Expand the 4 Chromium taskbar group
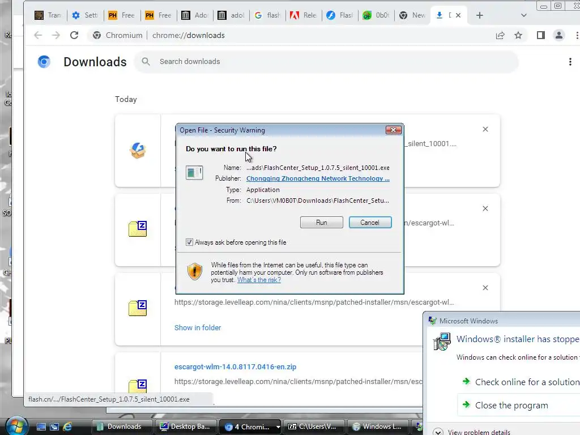580x435 pixels. pos(250,427)
